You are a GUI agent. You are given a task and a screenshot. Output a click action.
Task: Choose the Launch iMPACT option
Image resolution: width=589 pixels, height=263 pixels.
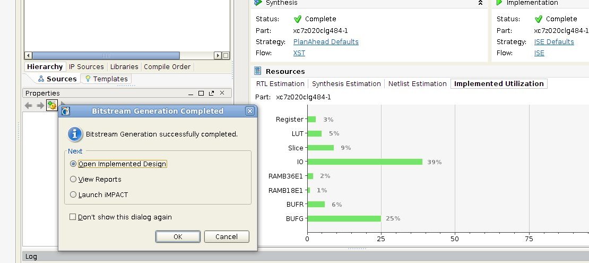pyautogui.click(x=73, y=195)
